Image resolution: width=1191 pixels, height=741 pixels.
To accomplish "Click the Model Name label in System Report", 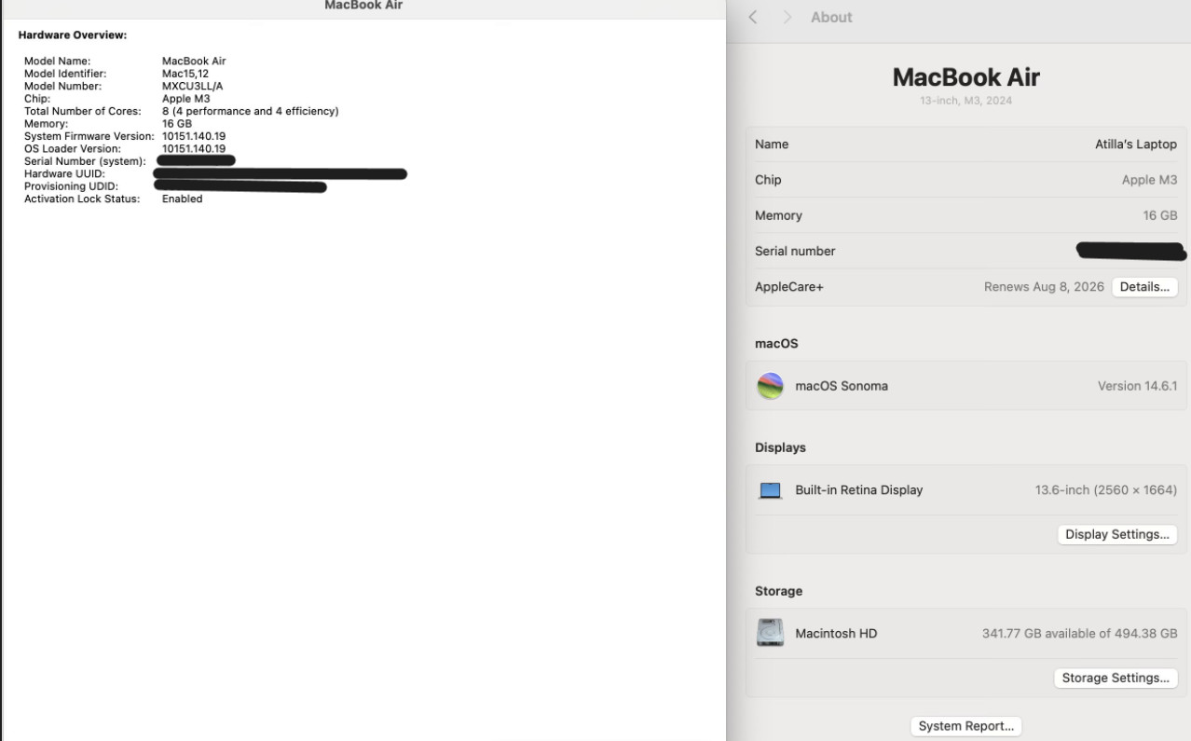I will 57,62.
